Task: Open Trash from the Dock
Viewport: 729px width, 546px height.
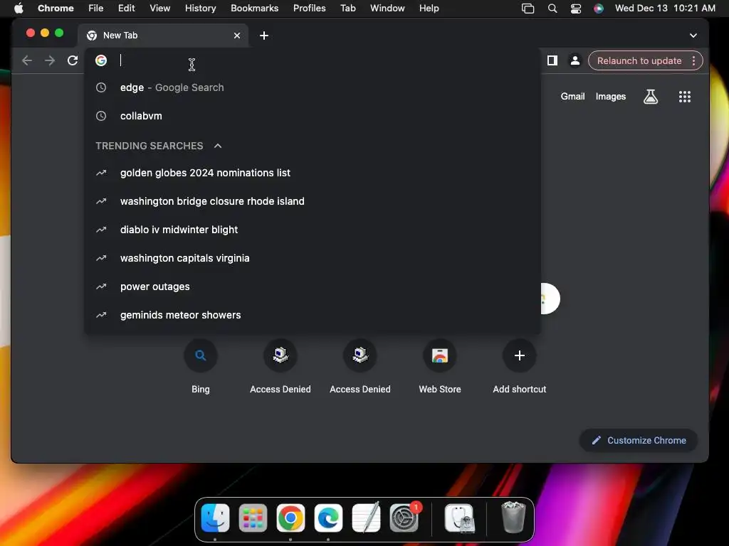Action: point(513,518)
